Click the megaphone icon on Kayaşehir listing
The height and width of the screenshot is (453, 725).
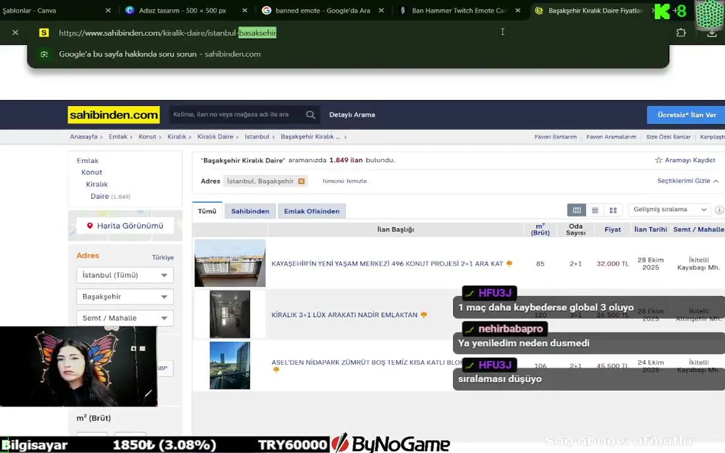[509, 263]
